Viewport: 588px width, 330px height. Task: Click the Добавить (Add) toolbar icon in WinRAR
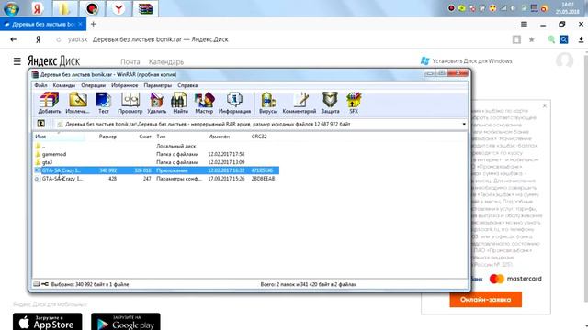pyautogui.click(x=49, y=103)
